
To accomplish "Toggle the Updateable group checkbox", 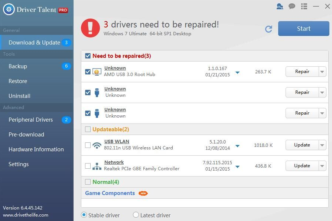I will (88, 129).
